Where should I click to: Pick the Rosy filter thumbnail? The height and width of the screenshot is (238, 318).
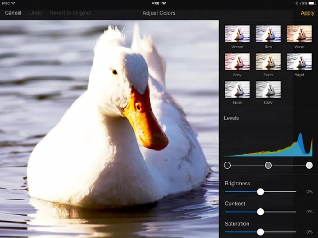[237, 62]
